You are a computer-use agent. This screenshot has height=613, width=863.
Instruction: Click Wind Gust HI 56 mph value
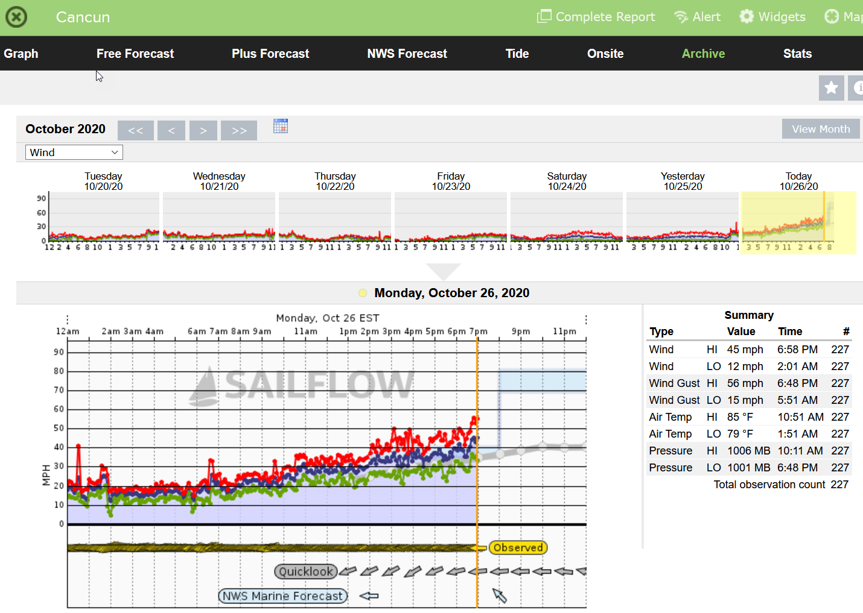coord(745,383)
